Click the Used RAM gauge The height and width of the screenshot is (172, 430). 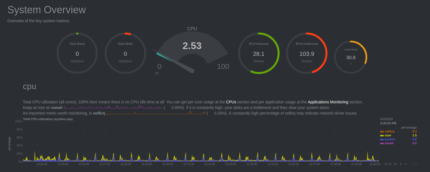(x=351, y=57)
